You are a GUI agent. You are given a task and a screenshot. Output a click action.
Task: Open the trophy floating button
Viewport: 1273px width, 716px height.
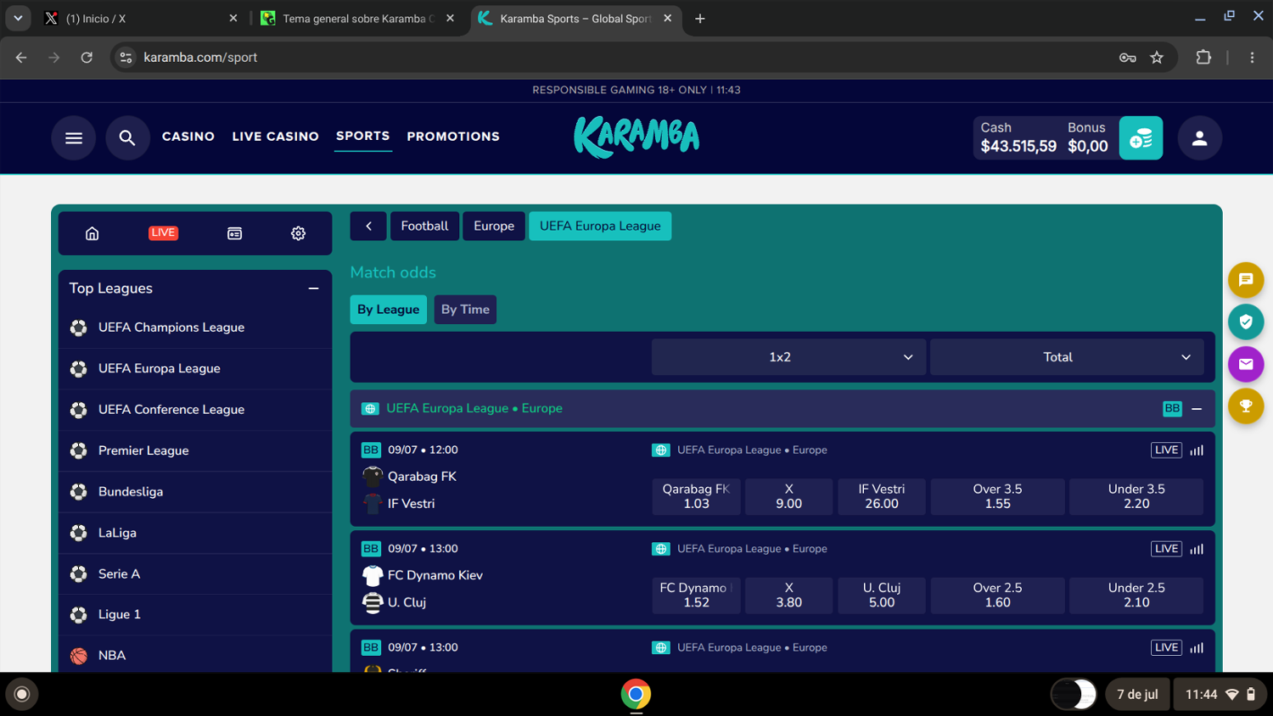1245,406
